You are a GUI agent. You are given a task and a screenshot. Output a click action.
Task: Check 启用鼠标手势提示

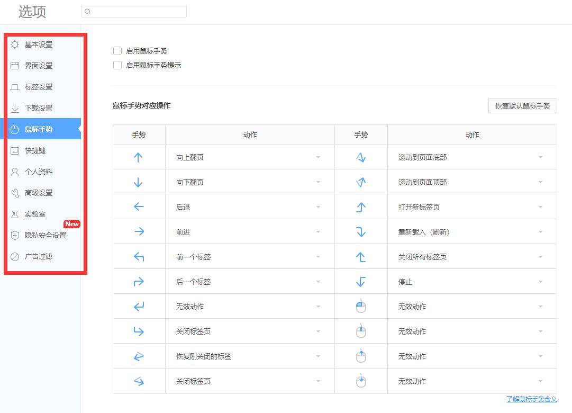pos(117,65)
